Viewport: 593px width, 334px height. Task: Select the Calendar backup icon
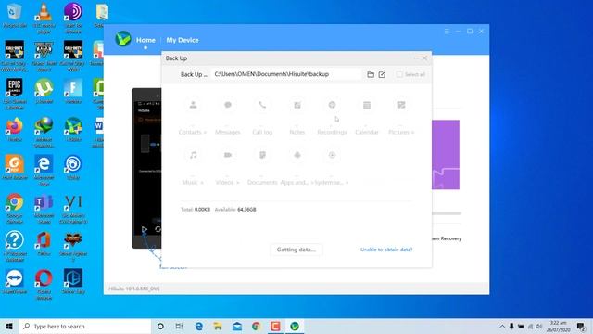pos(367,105)
